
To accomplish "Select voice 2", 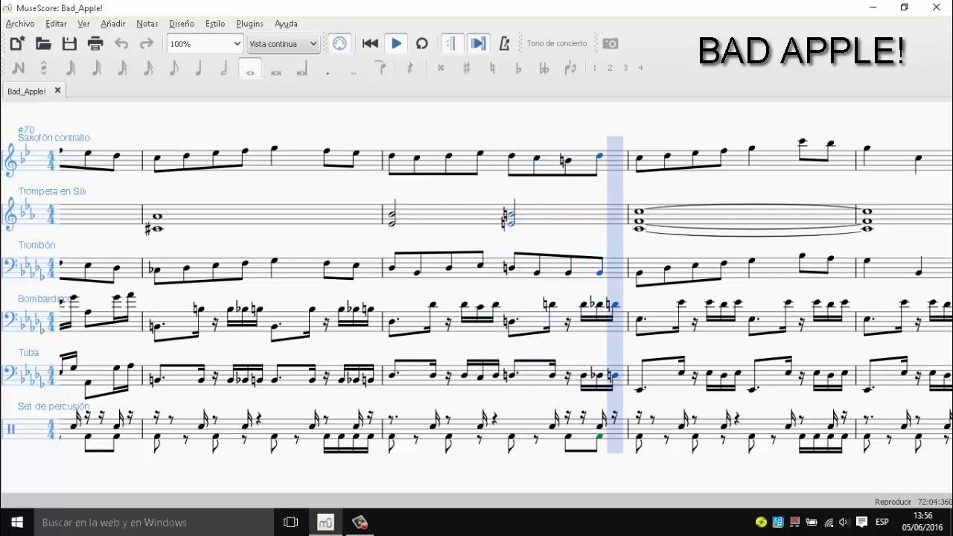I will click(610, 68).
